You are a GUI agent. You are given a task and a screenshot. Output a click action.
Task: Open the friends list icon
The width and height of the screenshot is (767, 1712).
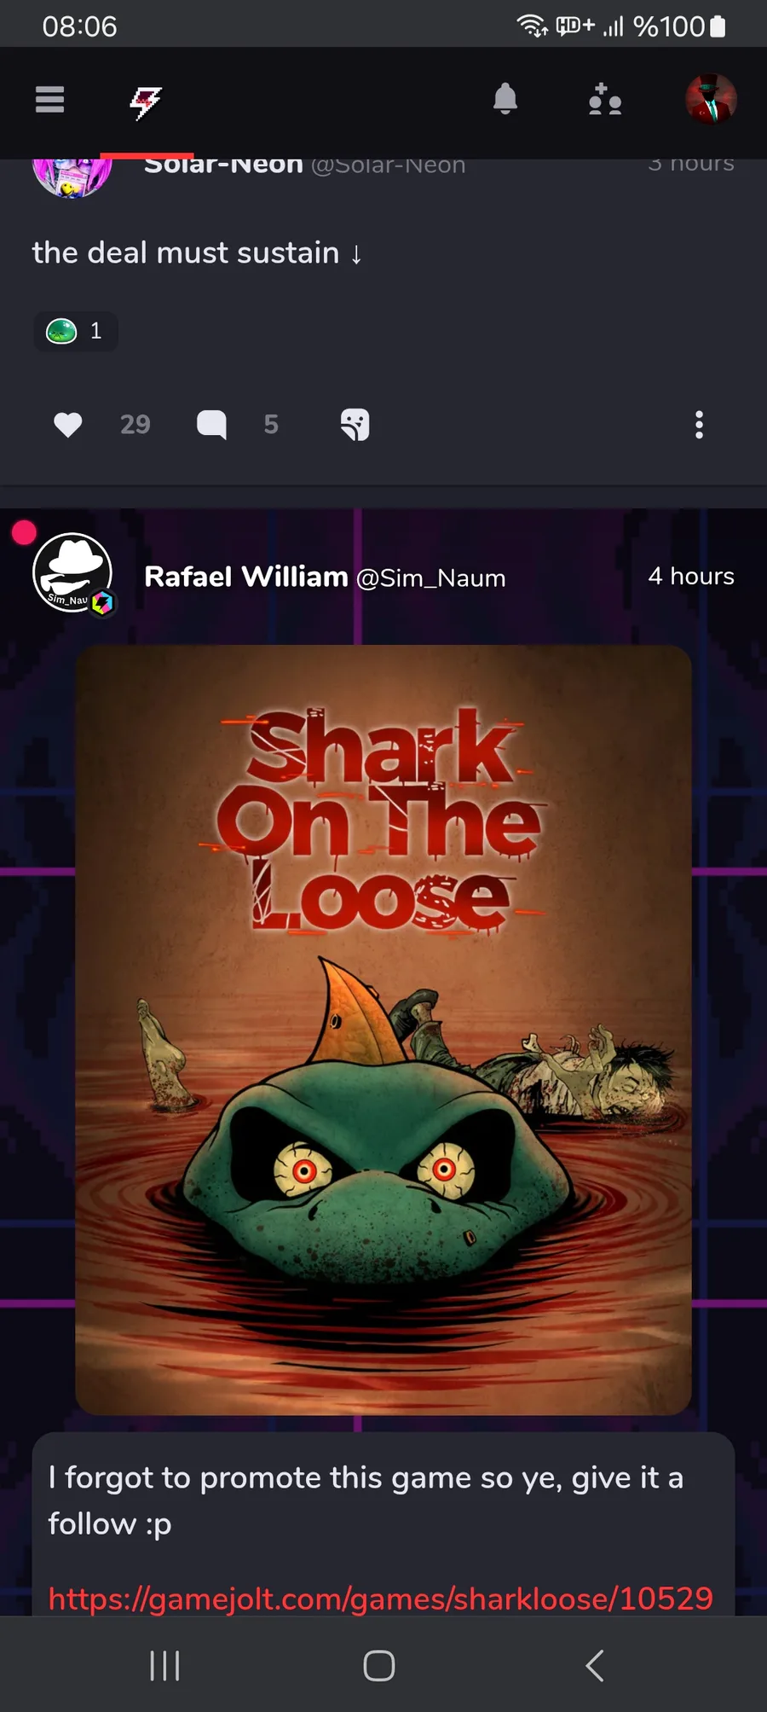tap(605, 99)
